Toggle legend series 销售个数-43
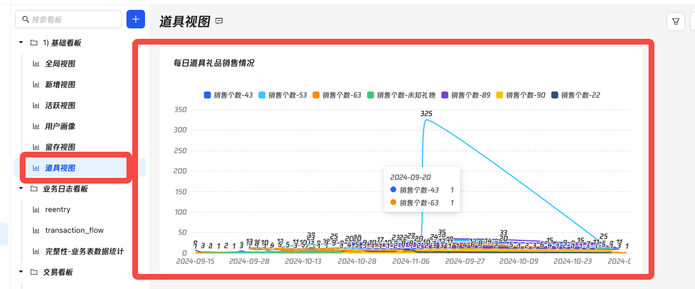This screenshot has width=695, height=289. pos(228,95)
